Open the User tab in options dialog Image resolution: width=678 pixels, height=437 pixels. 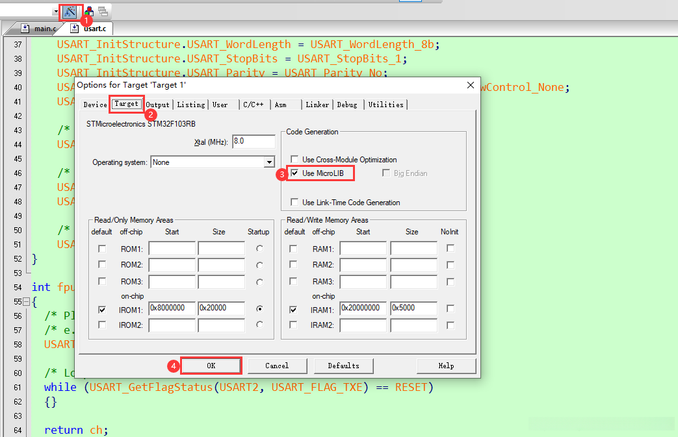pos(220,105)
